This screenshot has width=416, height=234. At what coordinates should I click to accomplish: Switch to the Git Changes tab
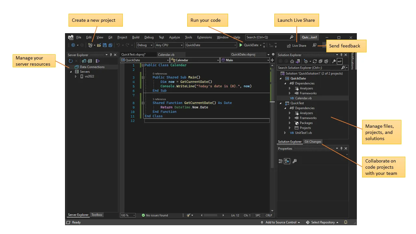(x=313, y=142)
